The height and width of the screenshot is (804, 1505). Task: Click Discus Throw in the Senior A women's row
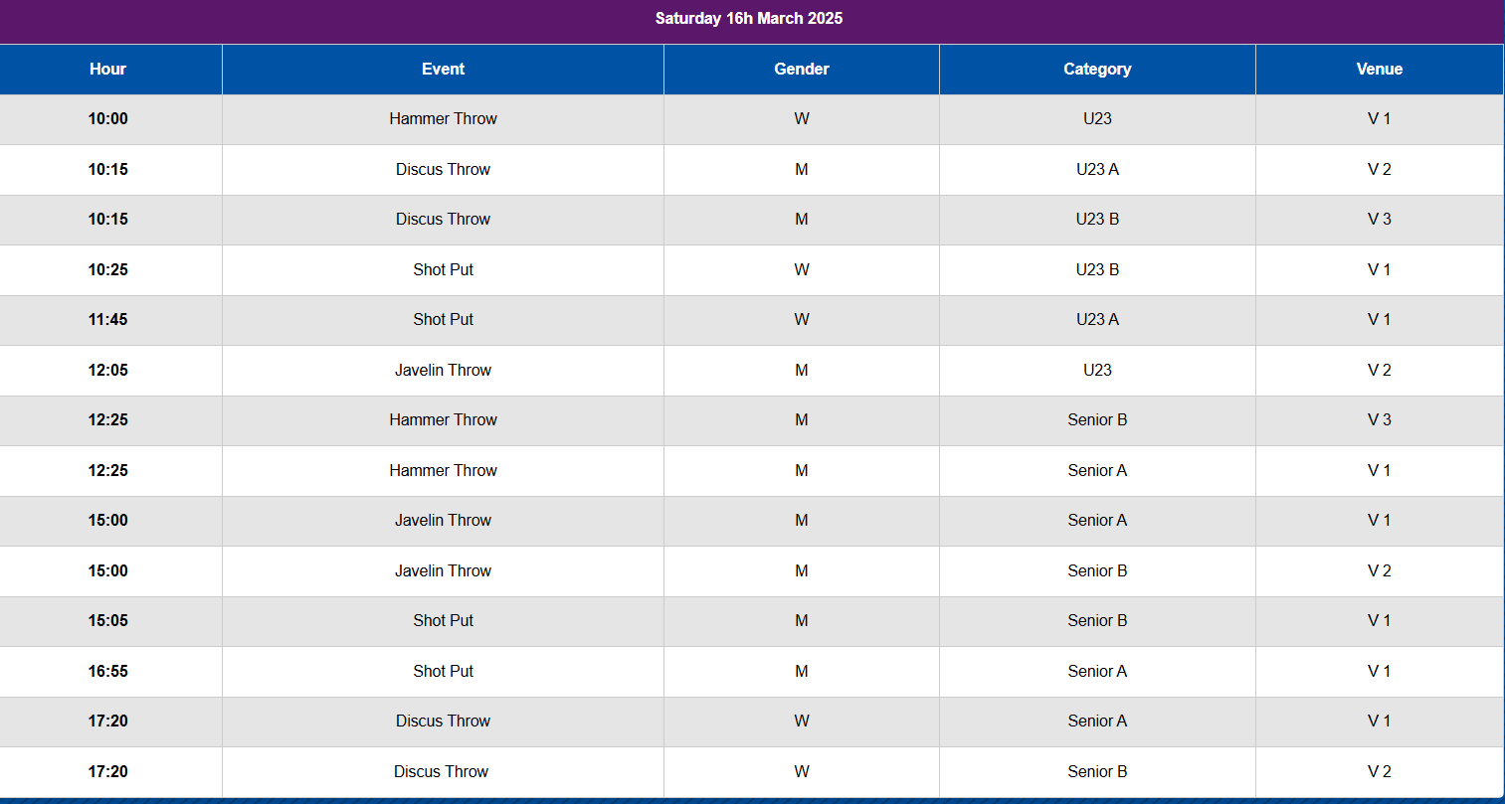click(443, 721)
